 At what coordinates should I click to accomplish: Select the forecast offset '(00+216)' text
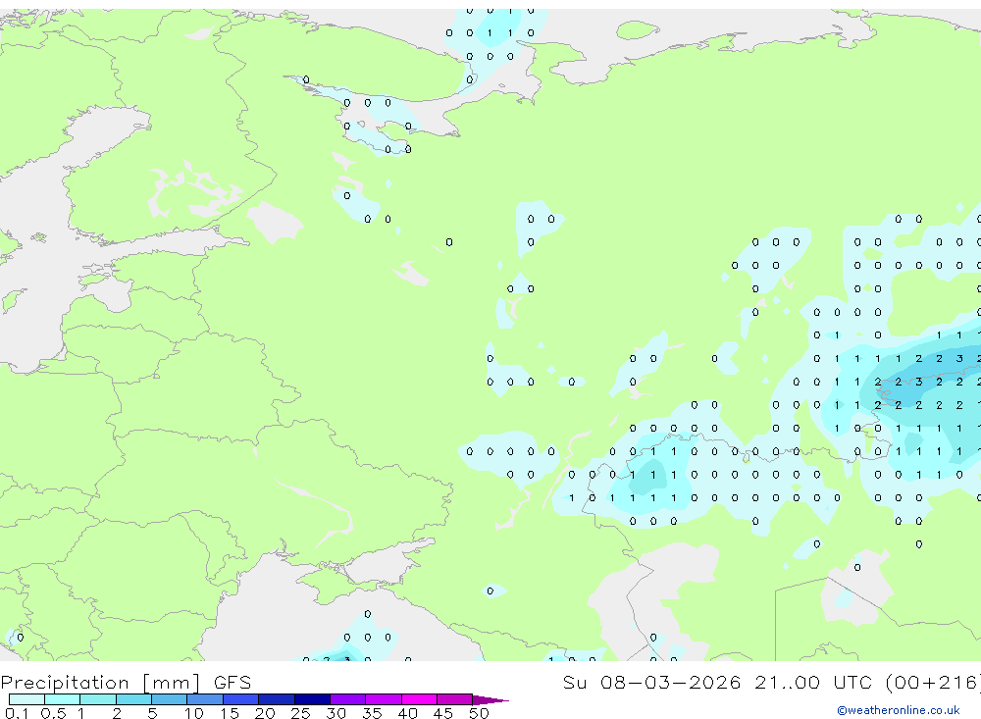pyautogui.click(x=933, y=683)
